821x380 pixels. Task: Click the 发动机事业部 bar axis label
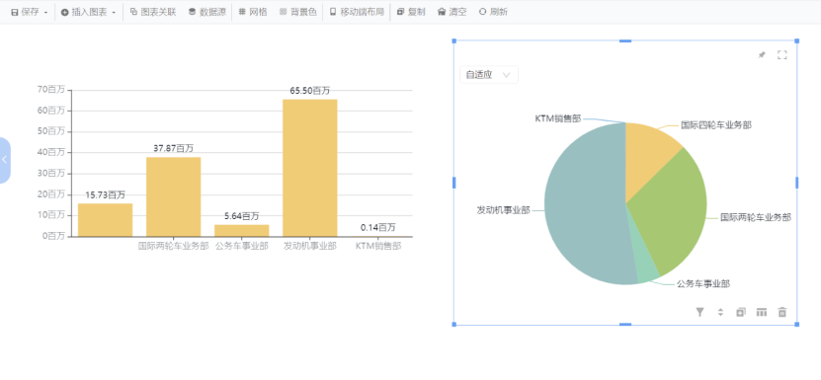point(310,246)
